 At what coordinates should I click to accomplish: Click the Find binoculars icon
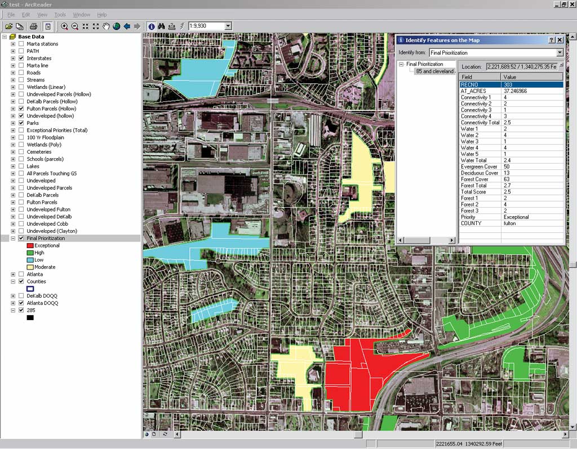[161, 26]
